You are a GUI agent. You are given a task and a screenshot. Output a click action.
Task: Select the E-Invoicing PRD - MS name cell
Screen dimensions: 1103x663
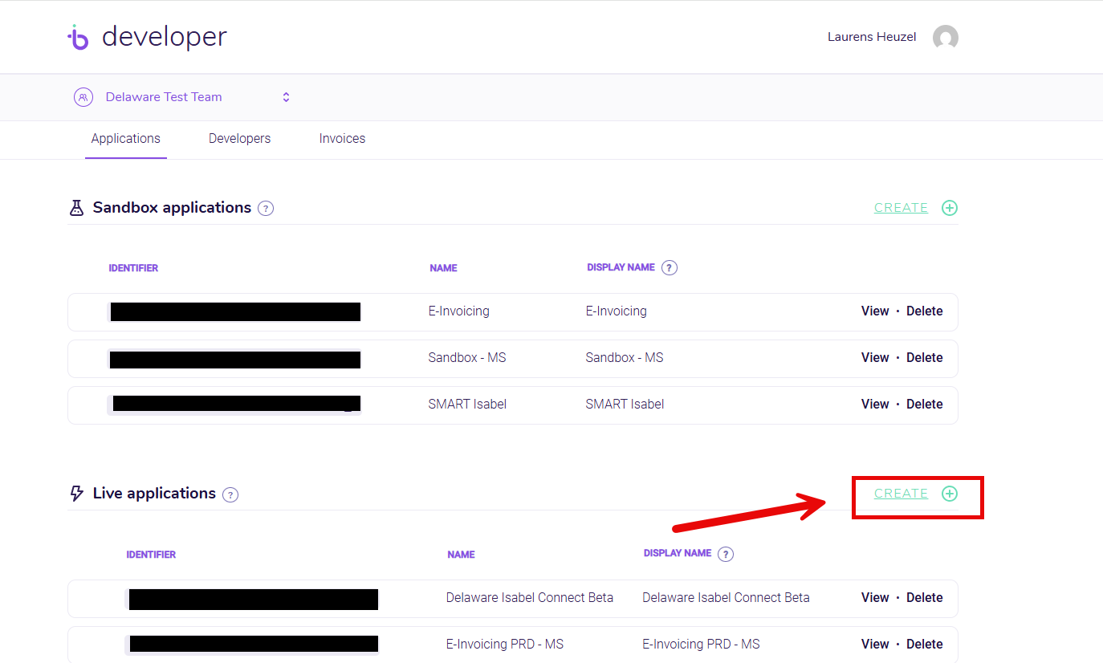[x=505, y=645]
